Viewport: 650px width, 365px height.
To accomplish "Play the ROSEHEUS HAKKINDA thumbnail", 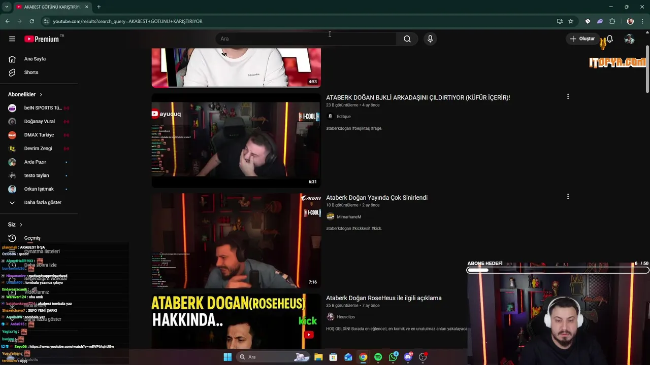I will [236, 321].
